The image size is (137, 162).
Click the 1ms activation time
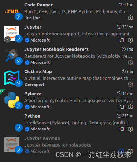(130, 49)
